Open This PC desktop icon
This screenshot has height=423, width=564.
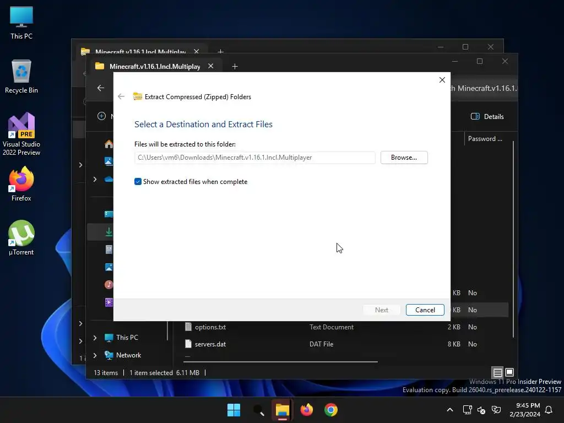[21, 23]
